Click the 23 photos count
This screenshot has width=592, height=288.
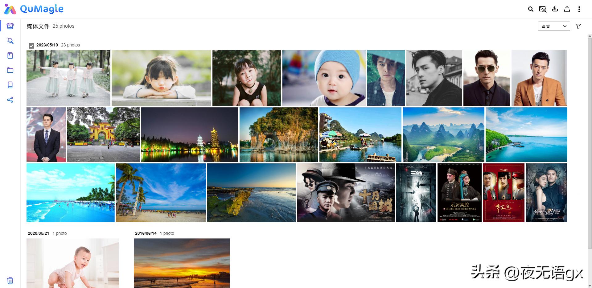(70, 45)
